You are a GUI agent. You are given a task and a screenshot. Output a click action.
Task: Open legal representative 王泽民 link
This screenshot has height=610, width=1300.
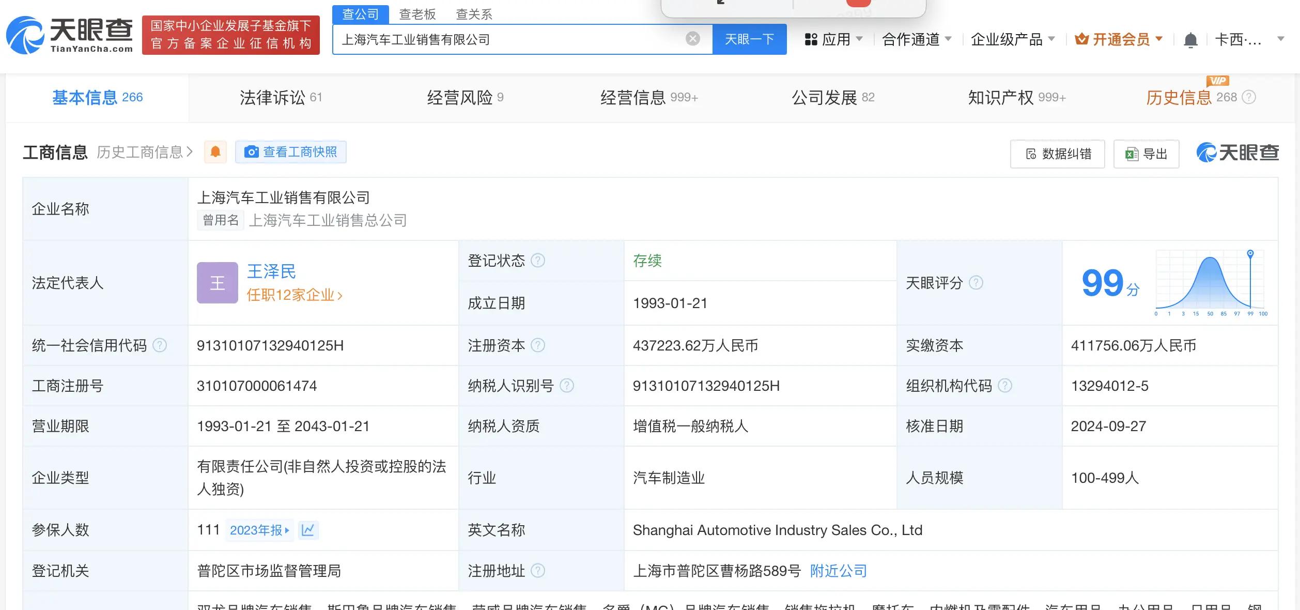[271, 271]
